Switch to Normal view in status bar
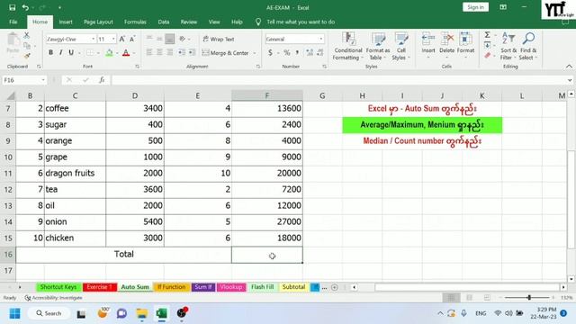The height and width of the screenshot is (324, 576). coord(451,298)
